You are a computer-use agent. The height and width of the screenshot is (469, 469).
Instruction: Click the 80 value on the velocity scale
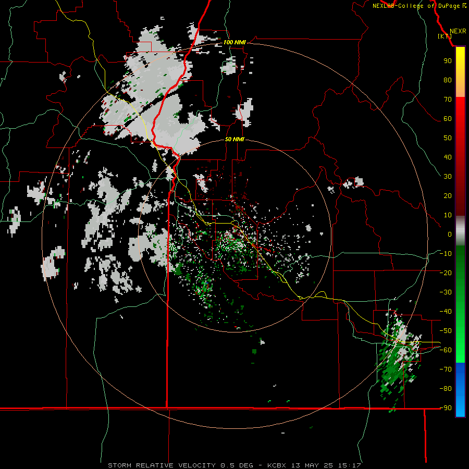coord(448,80)
